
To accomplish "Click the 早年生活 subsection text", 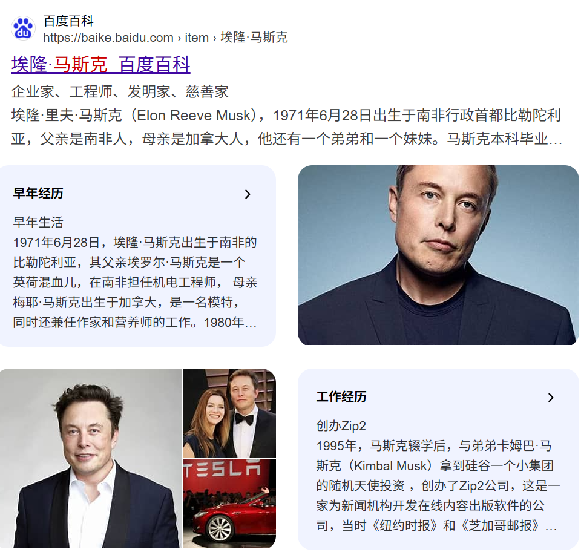I will click(x=38, y=222).
